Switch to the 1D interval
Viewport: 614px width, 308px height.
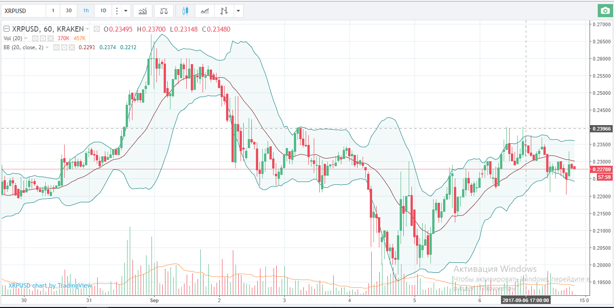[103, 11]
